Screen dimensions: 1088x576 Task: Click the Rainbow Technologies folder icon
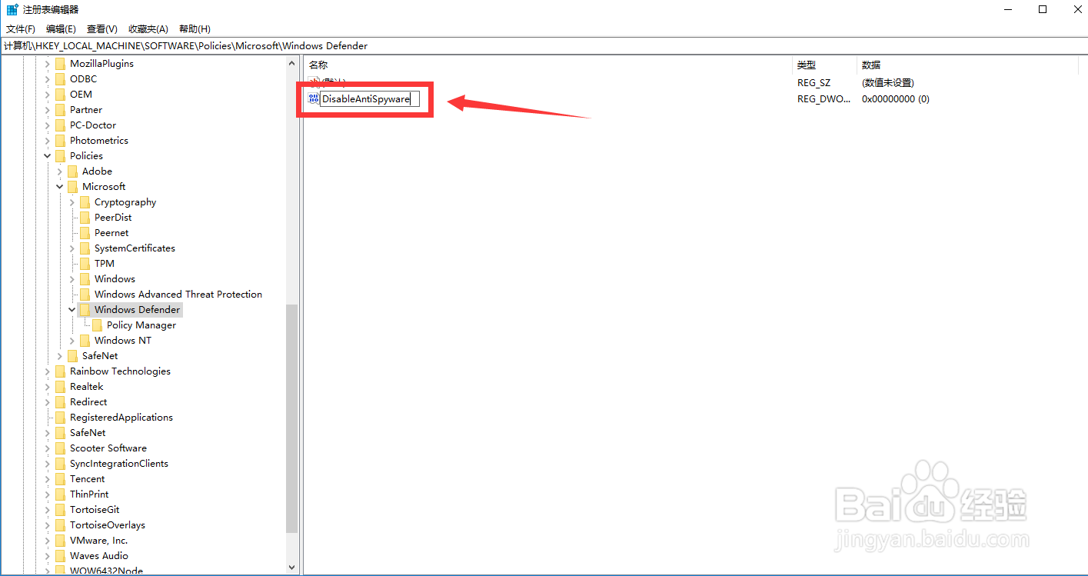(60, 371)
